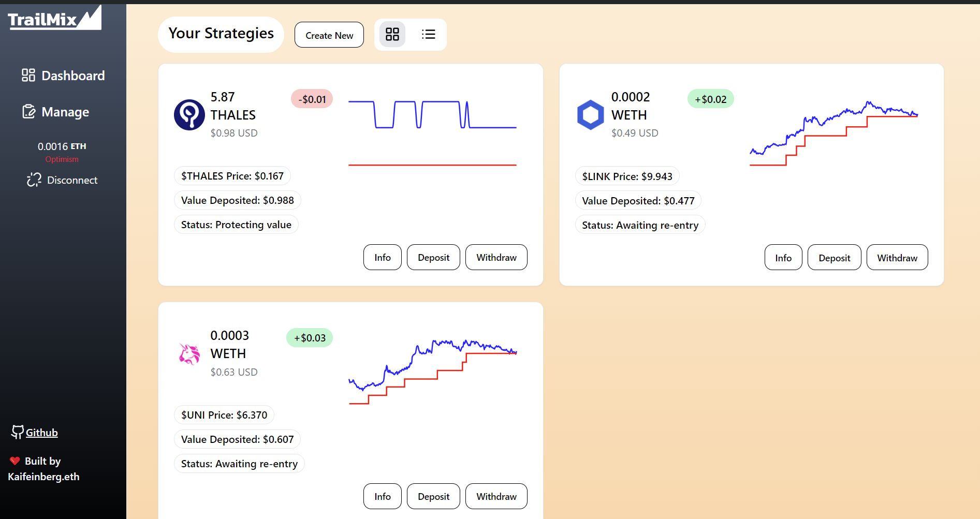Switch to list view
Viewport: 980px width, 519px height.
click(x=428, y=34)
